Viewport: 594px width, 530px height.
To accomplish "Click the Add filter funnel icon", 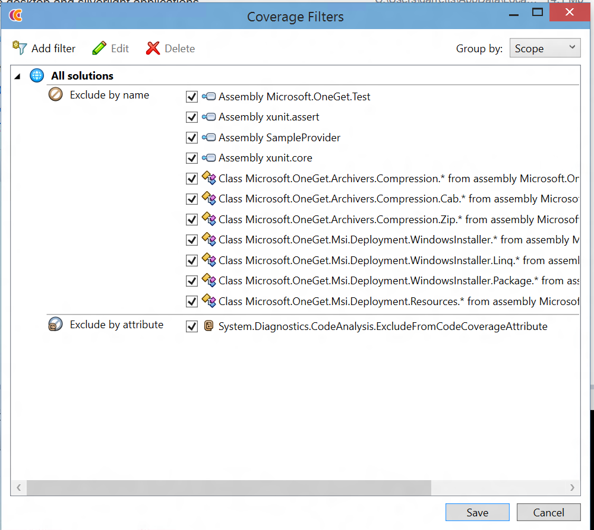I will [20, 48].
